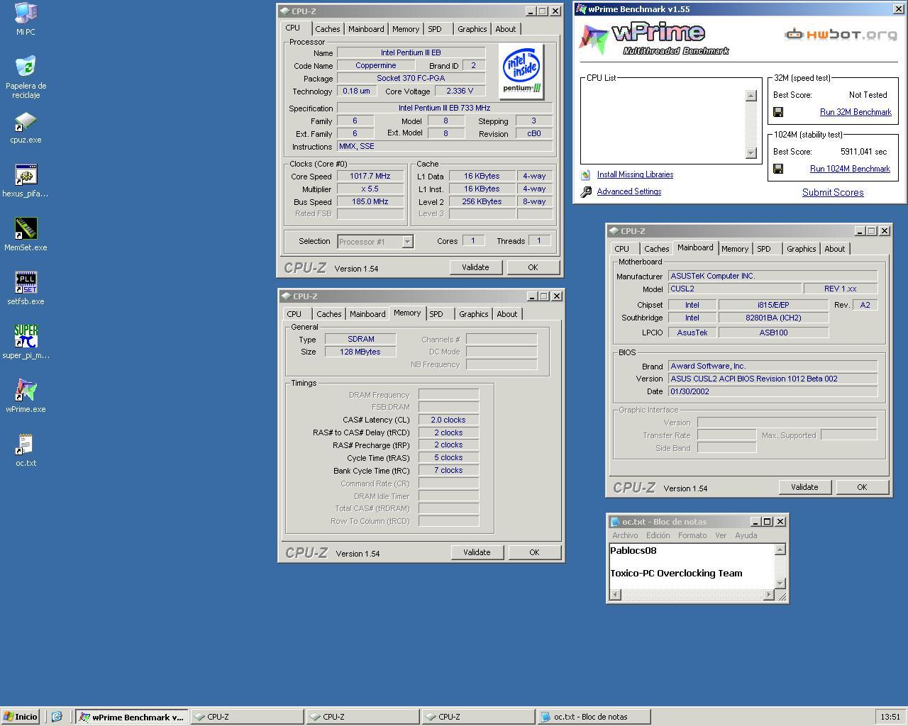The height and width of the screenshot is (726, 908).
Task: Click the floppy save icon for 1024M test
Action: click(778, 169)
